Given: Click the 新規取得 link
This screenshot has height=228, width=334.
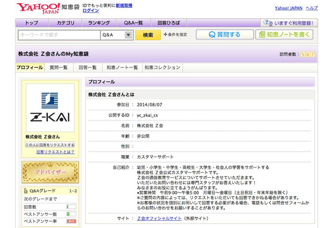Looking at the screenshot, I should coord(124,6).
